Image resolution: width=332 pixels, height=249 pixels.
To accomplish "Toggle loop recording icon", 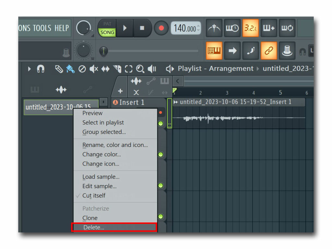I will coord(287,28).
